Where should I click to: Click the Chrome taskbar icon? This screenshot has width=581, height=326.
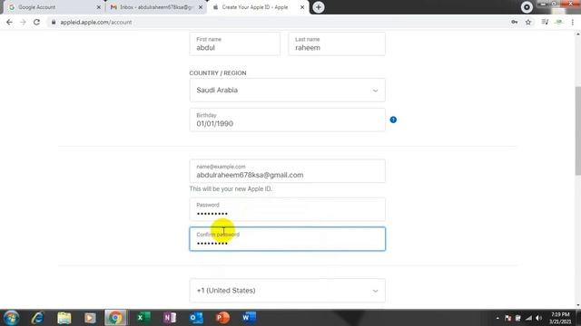(x=115, y=318)
